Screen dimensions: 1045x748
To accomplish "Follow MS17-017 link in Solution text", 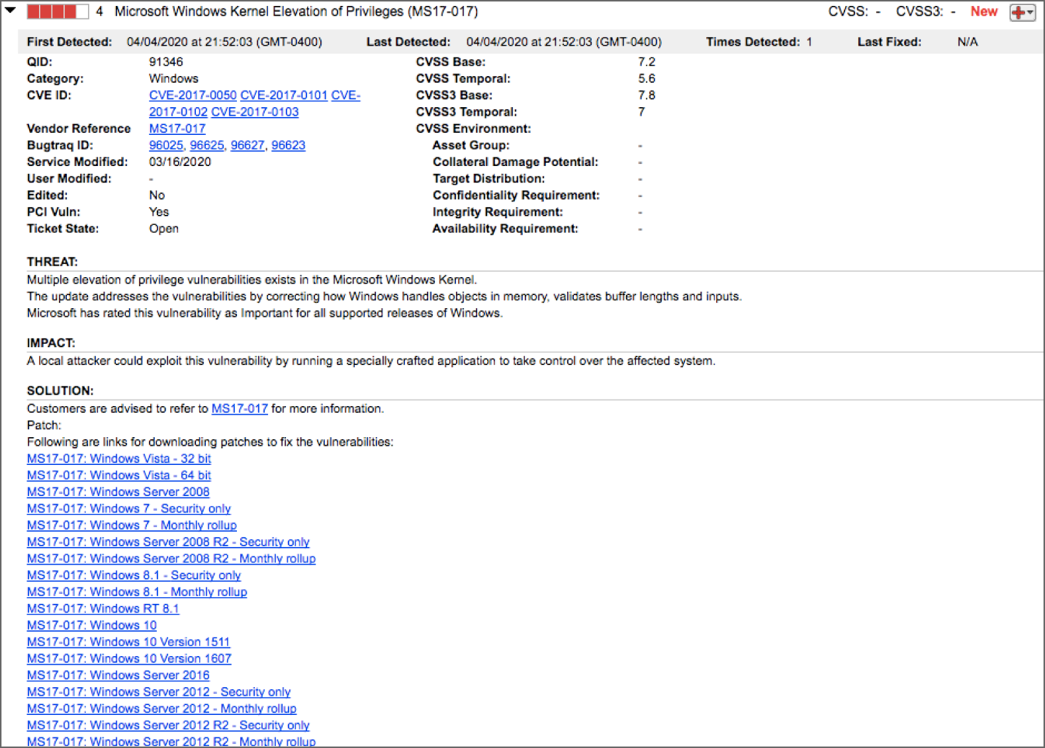I will coord(240,409).
